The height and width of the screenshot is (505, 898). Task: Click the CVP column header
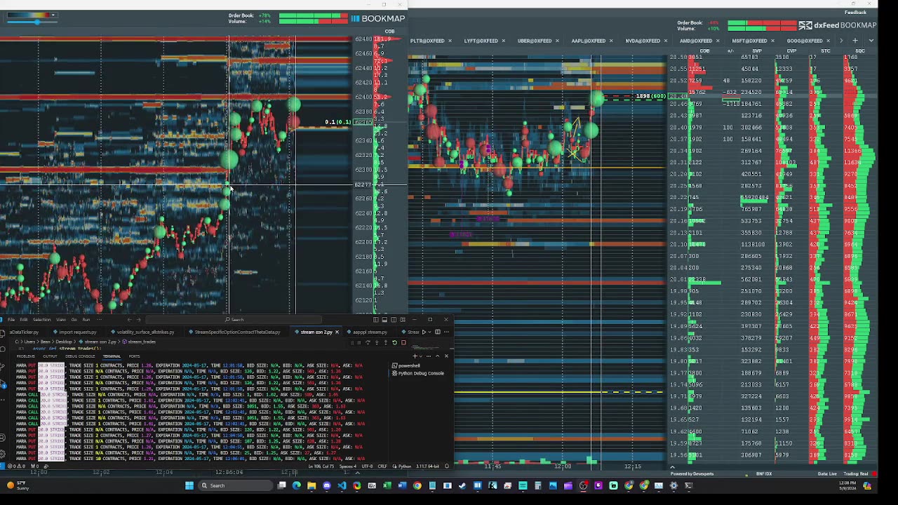(x=791, y=50)
